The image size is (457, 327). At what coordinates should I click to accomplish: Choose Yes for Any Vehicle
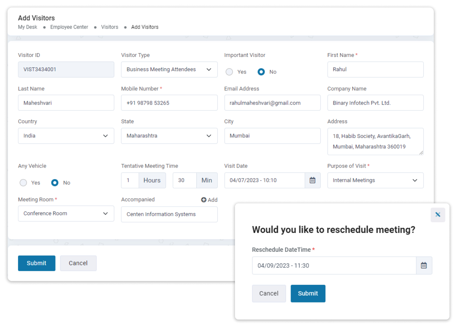click(x=23, y=183)
